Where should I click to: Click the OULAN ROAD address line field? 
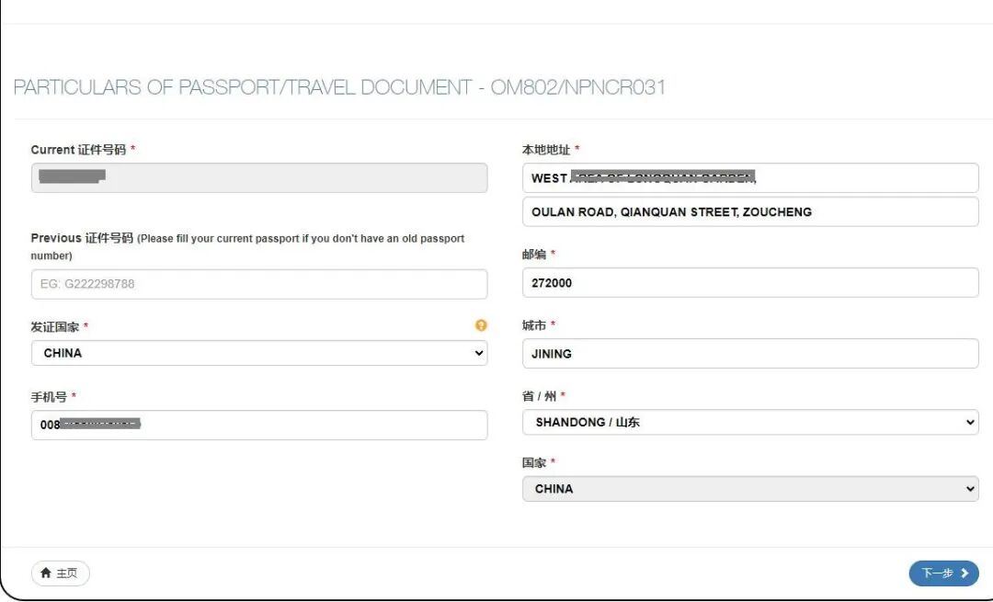(750, 211)
